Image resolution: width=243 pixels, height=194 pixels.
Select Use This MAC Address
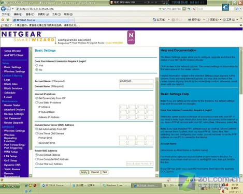(37, 163)
